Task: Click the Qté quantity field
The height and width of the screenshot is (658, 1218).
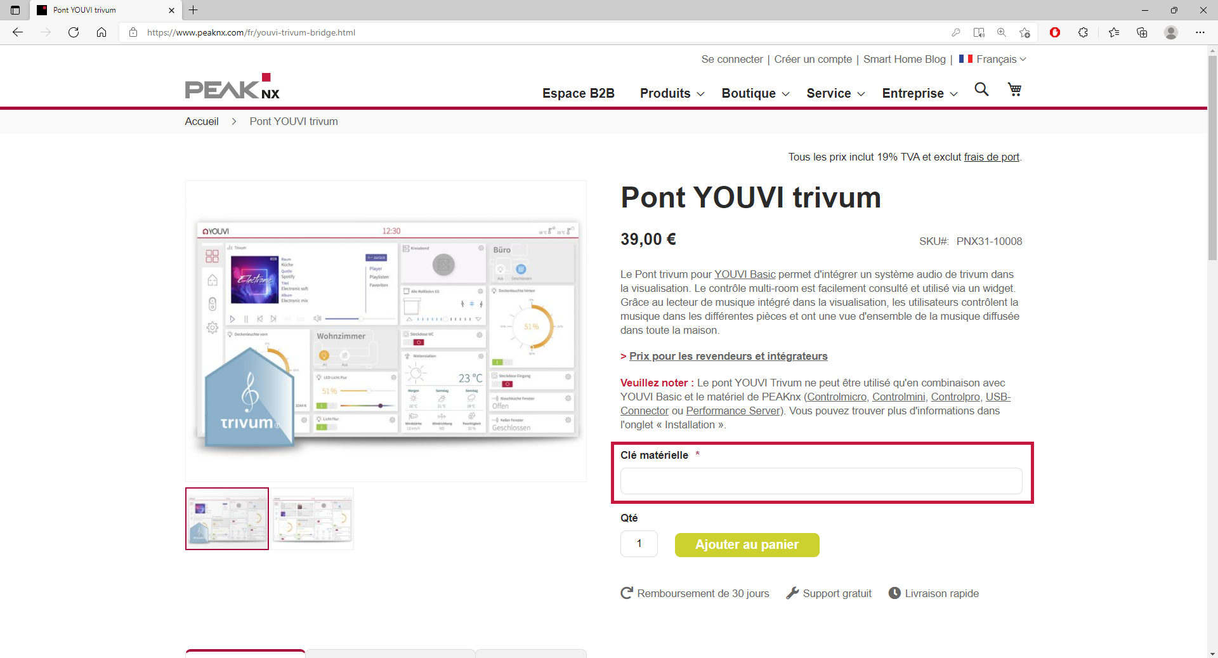Action: (639, 544)
